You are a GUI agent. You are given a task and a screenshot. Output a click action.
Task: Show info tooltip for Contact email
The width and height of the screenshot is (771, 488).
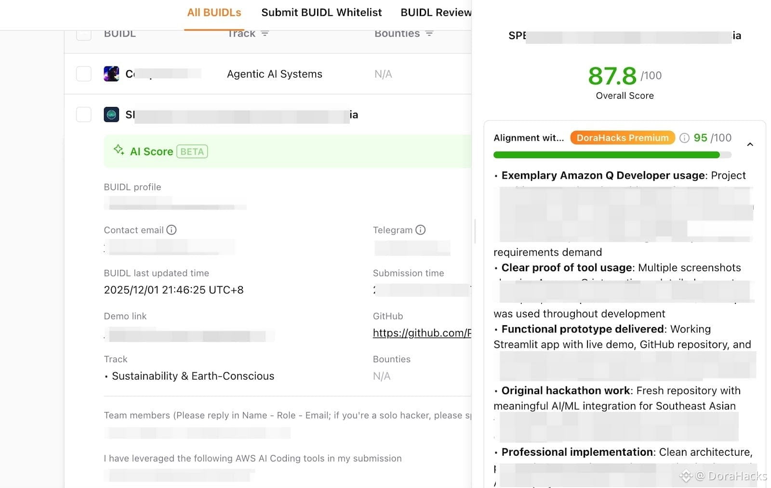(x=172, y=230)
